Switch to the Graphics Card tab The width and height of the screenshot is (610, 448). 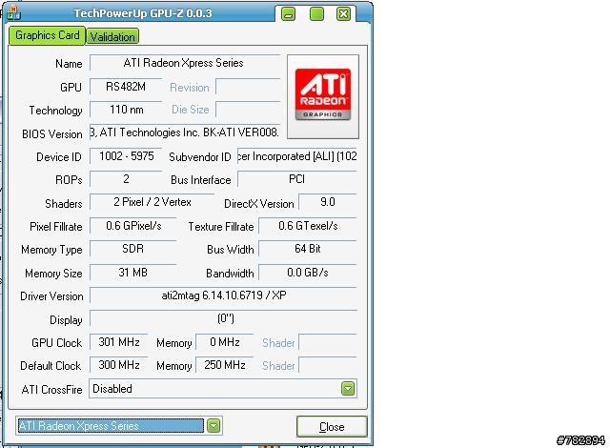coord(47,36)
